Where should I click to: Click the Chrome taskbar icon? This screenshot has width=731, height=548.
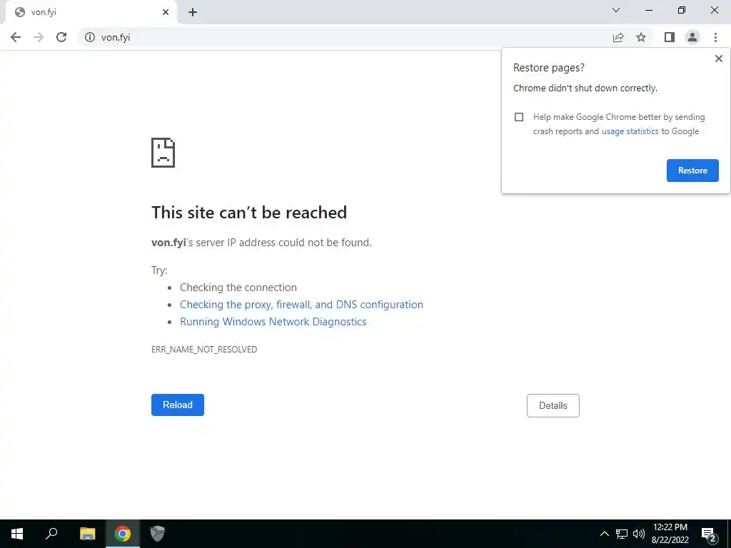123,534
